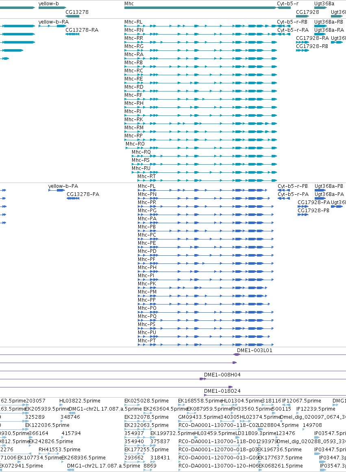
Task: Click EST EK263604.5prime
Action: 165,409
